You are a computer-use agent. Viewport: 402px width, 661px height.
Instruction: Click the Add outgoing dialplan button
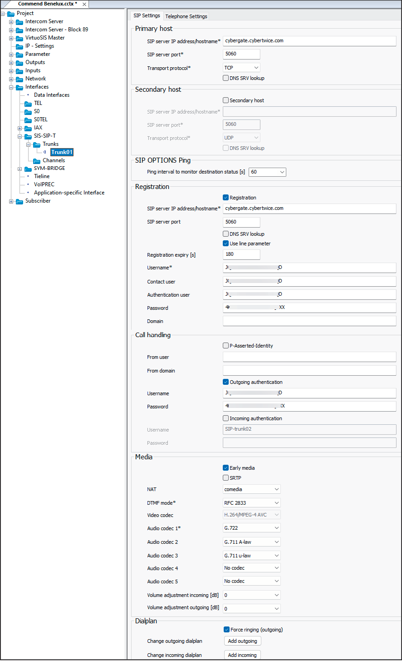pyautogui.click(x=242, y=641)
